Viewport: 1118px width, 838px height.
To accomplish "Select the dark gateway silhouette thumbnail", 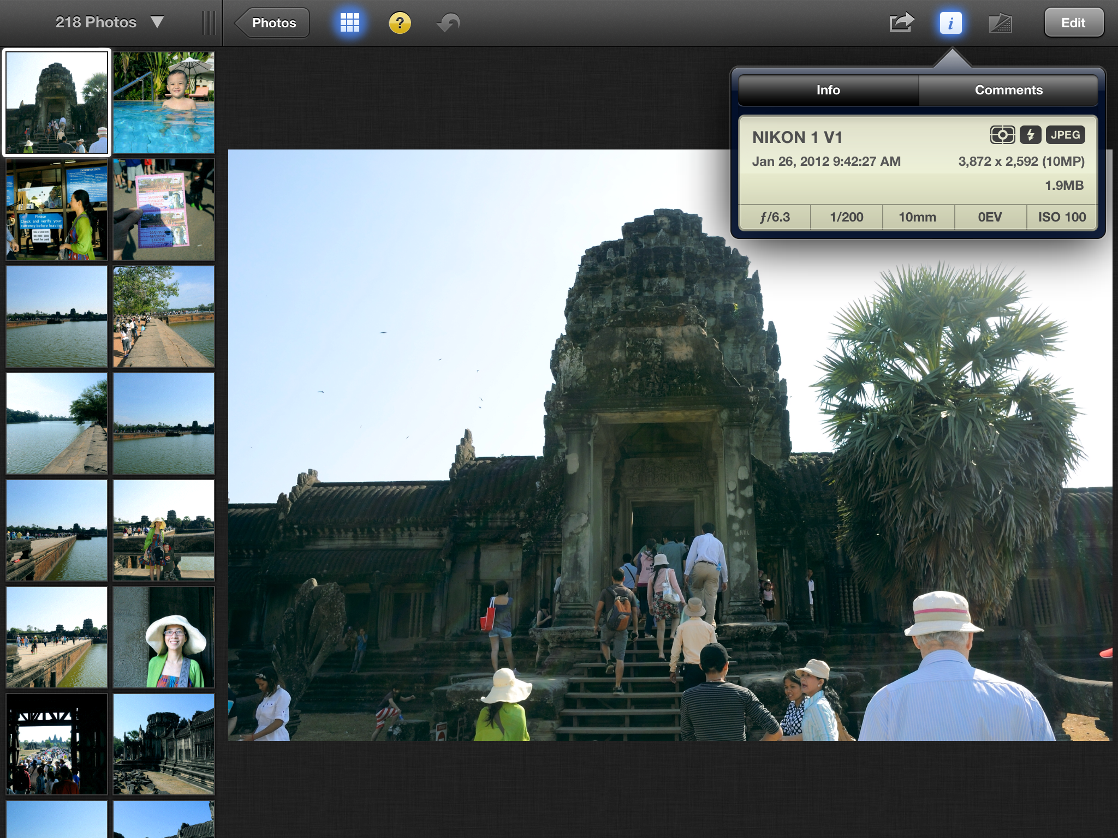I will [x=57, y=744].
